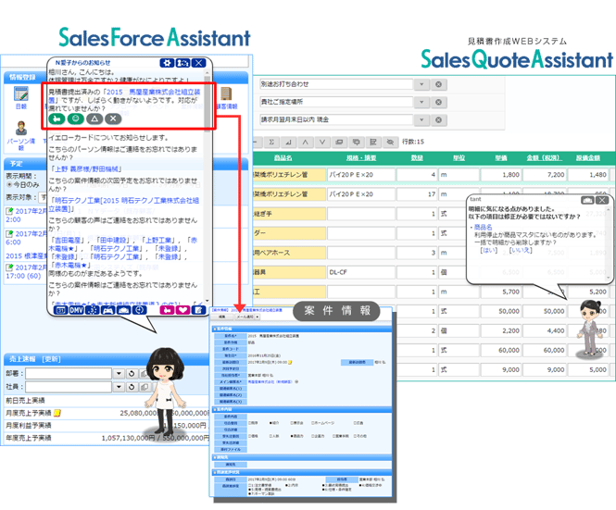616x510 pixels.
Task: Click the sigma subtotal toolbar button
Action: tap(271, 143)
